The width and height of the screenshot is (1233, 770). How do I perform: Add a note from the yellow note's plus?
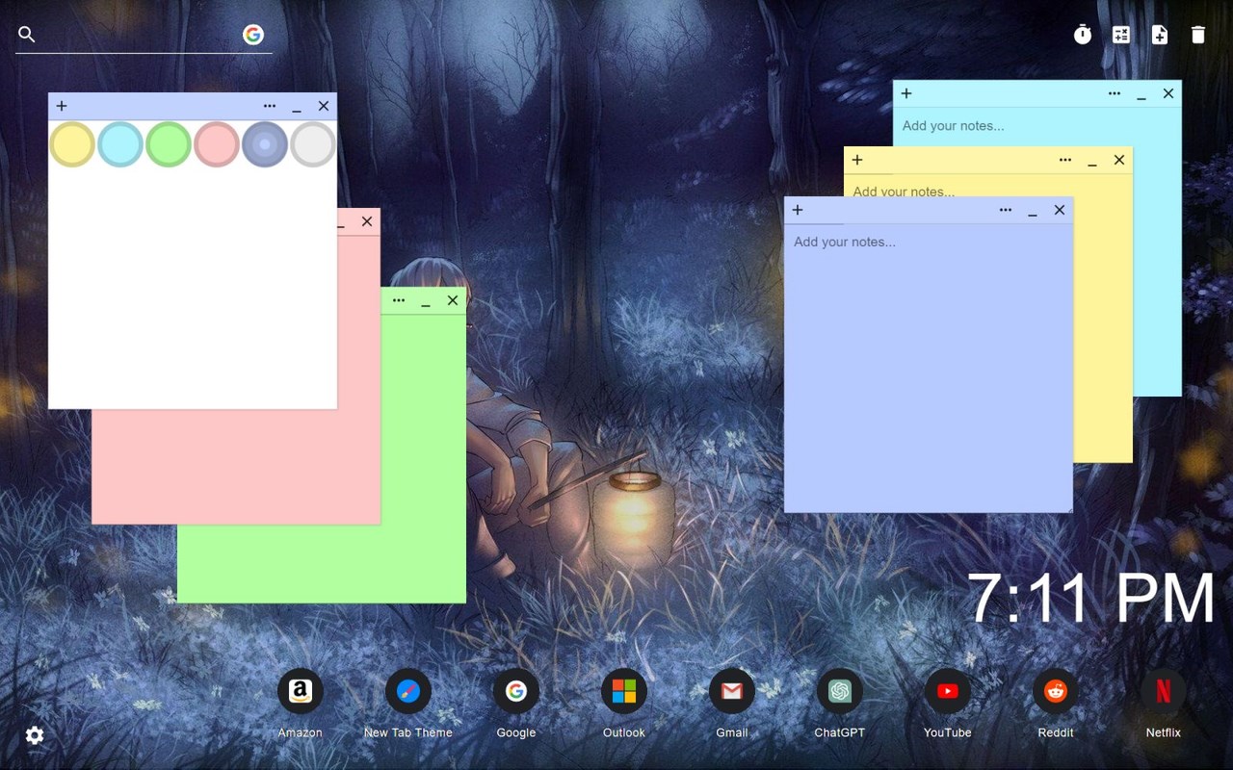coord(857,160)
